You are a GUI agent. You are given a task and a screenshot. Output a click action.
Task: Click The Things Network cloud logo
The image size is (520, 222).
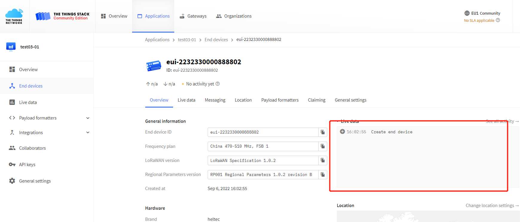(14, 16)
